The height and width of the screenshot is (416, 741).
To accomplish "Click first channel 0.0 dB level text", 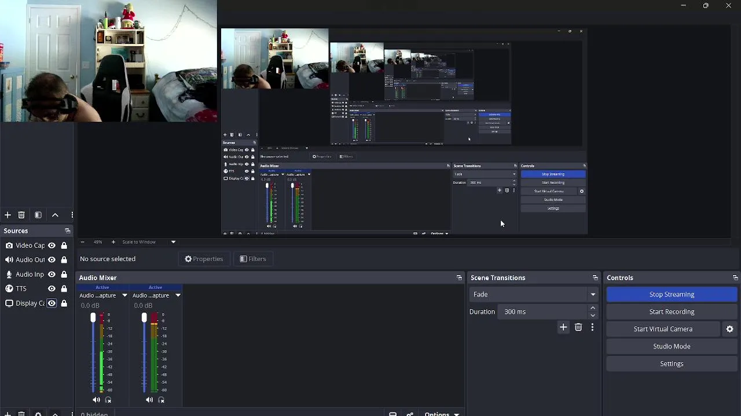I will coord(90,306).
